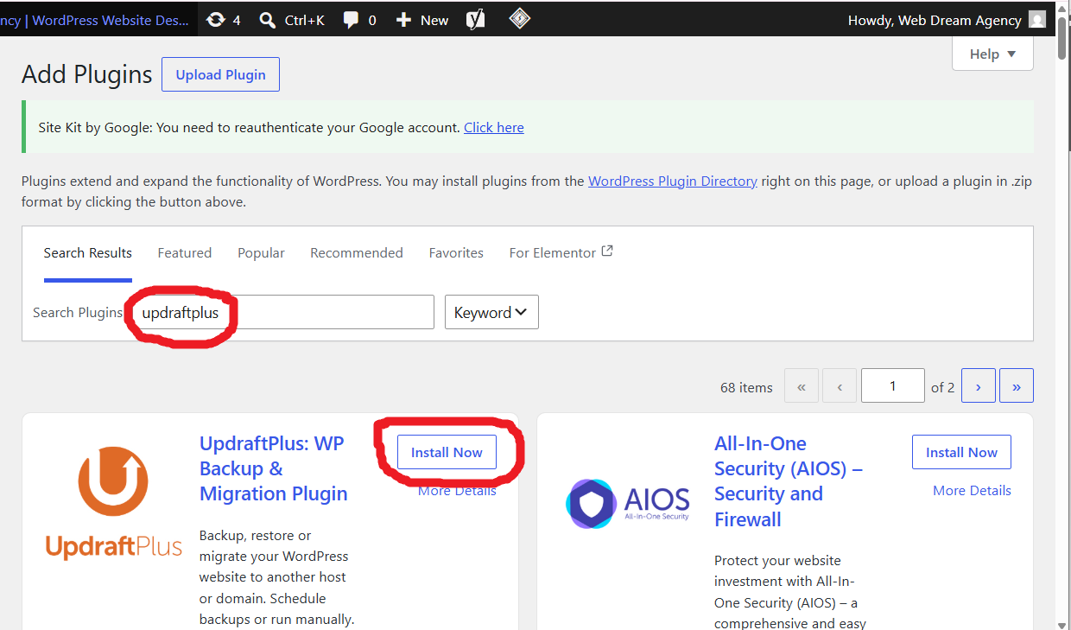Open the New content menu
Viewport: 1071px width, 630px height.
click(422, 20)
